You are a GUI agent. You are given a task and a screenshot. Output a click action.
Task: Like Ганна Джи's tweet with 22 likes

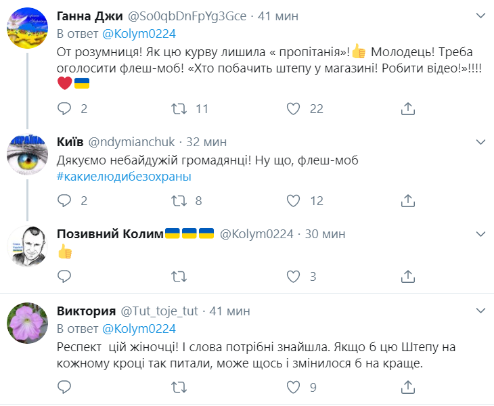pos(293,108)
